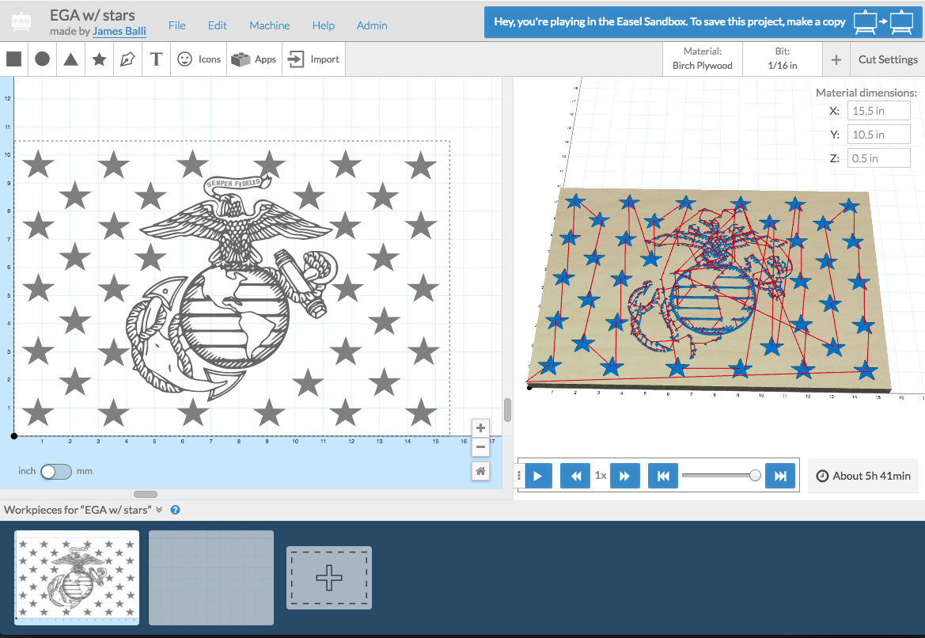The image size is (925, 638).
Task: Click the EGA w/ stars project title
Action: [x=93, y=15]
